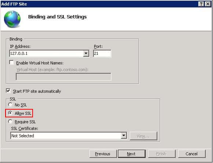Uncheck Start FTP site automatically
This screenshot has height=163, width=213.
8,91
